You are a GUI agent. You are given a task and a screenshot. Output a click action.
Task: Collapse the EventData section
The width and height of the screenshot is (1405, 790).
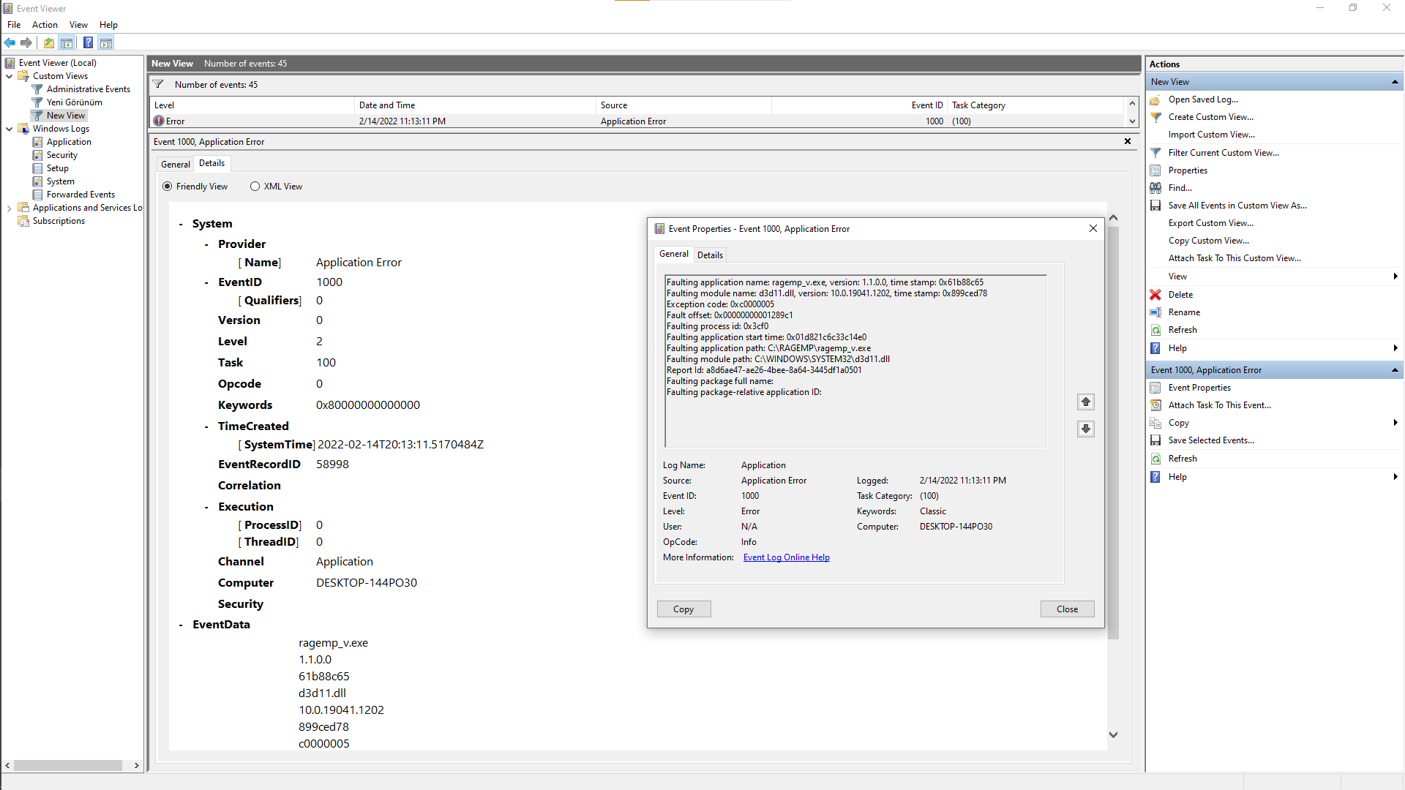pos(181,625)
